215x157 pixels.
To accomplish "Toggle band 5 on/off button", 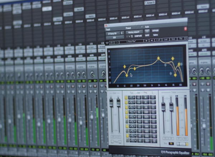I will [x=126, y=117].
